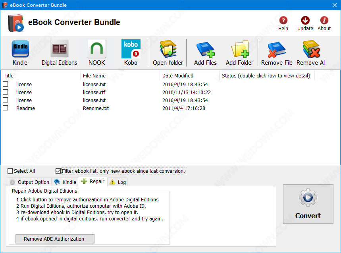Choose the NOOK source icon
This screenshot has width=341, height=253.
[x=96, y=53]
